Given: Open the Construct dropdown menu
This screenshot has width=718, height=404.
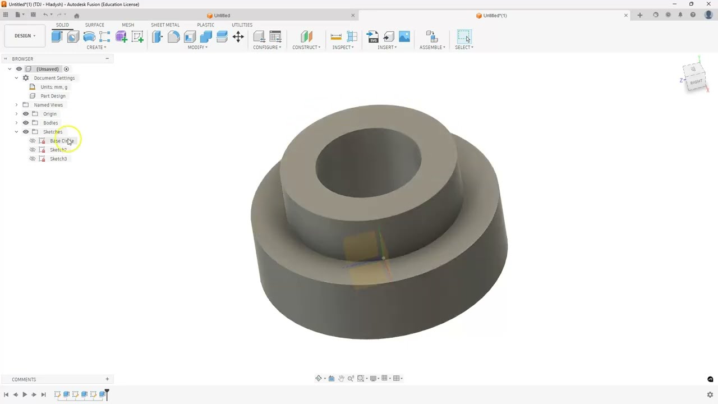Looking at the screenshot, I should pyautogui.click(x=306, y=47).
